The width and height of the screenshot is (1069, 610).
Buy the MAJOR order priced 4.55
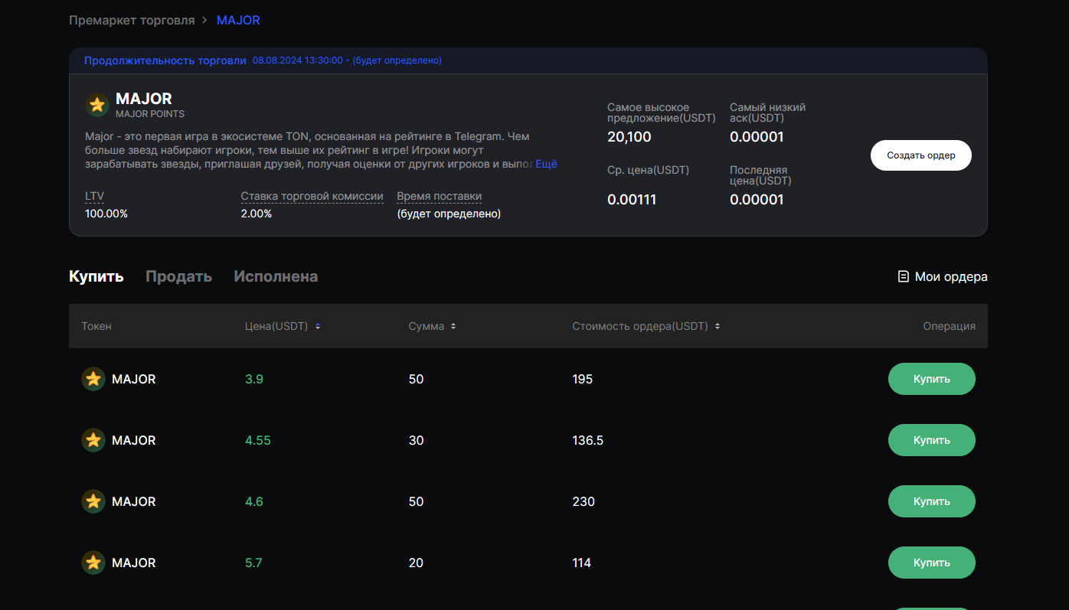tap(932, 440)
